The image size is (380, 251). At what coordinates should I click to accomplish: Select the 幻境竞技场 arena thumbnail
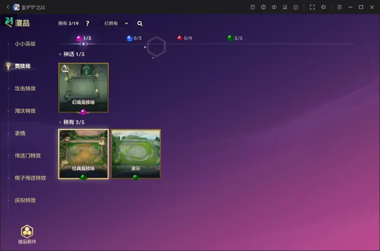point(83,88)
